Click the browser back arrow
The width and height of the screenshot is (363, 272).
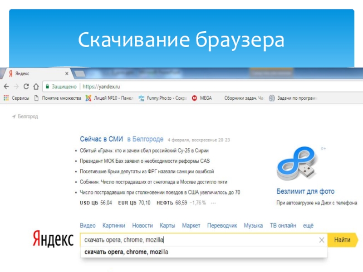(6, 87)
